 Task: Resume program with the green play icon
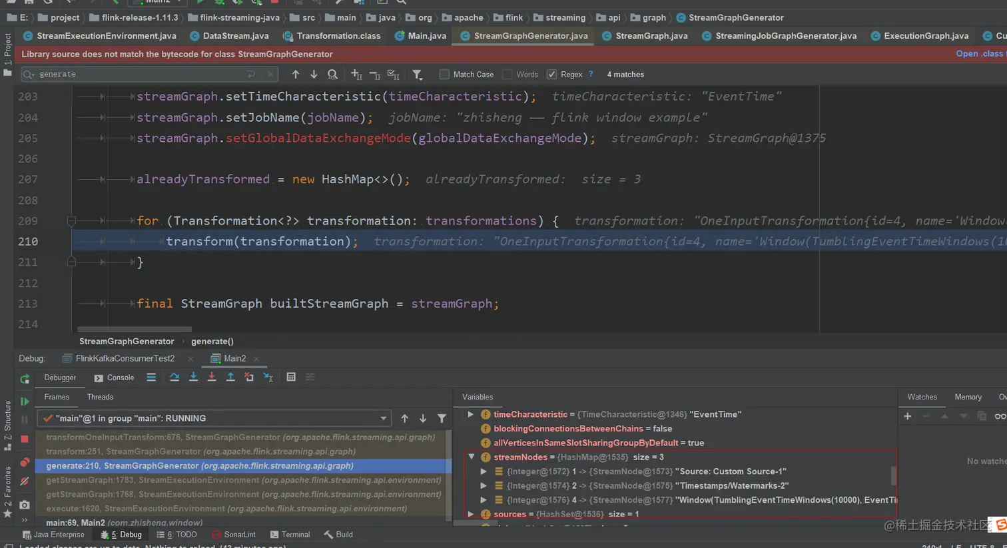[x=25, y=402]
